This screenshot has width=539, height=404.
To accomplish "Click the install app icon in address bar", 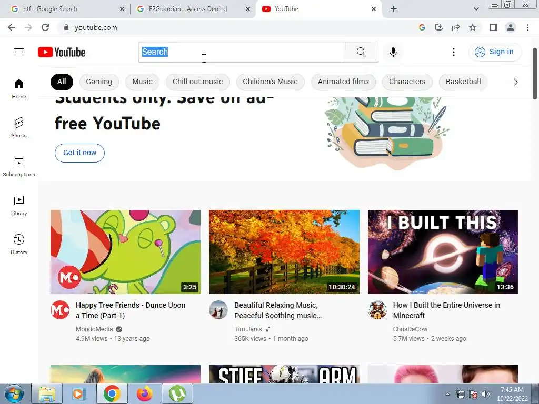I will tap(439, 27).
